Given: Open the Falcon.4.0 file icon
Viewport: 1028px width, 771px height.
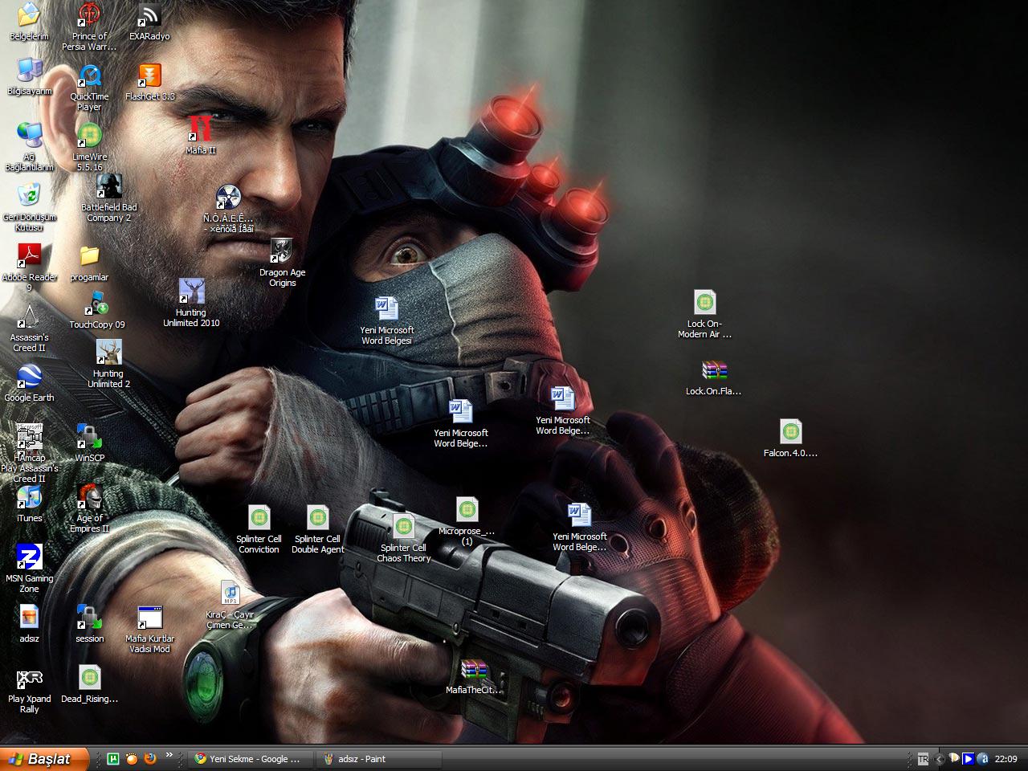Looking at the screenshot, I should (x=790, y=431).
